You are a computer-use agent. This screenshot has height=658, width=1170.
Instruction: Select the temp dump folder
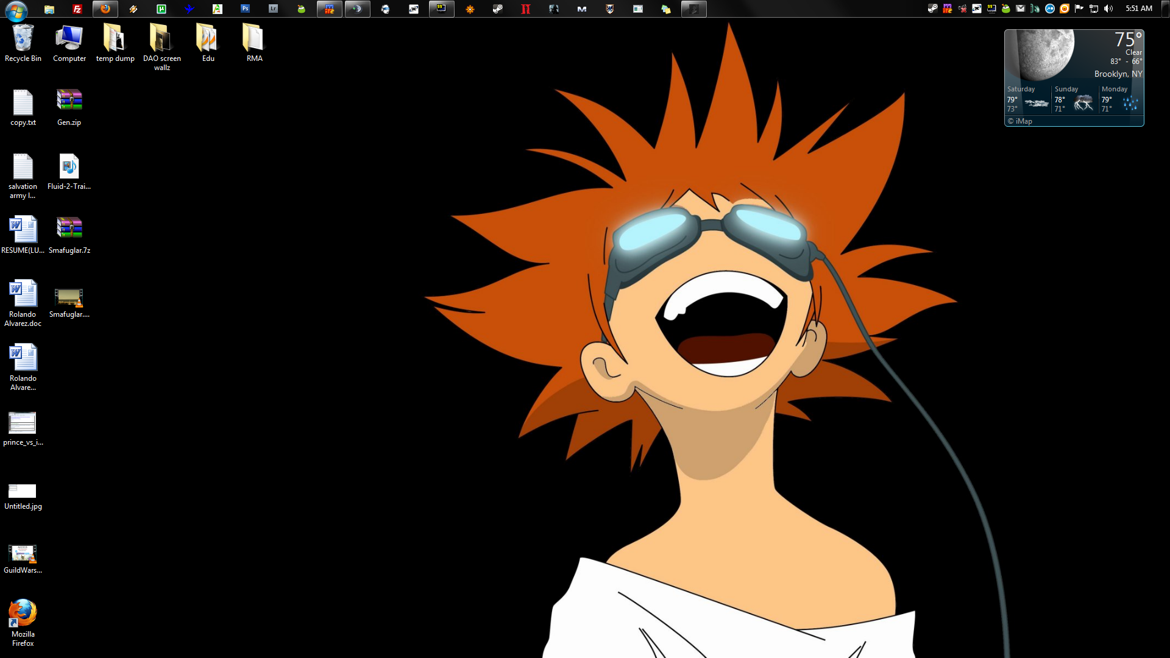(x=115, y=43)
